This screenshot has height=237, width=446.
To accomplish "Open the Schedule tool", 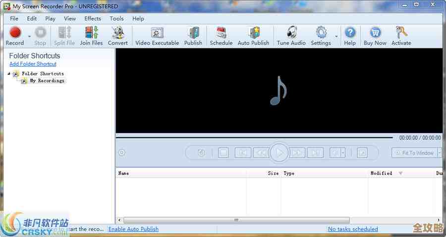I will coord(221,33).
